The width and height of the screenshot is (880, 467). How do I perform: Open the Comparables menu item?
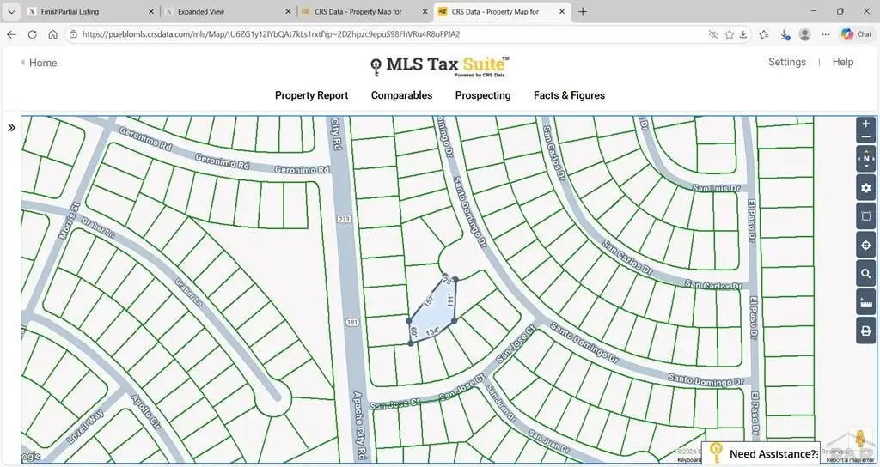(x=401, y=95)
